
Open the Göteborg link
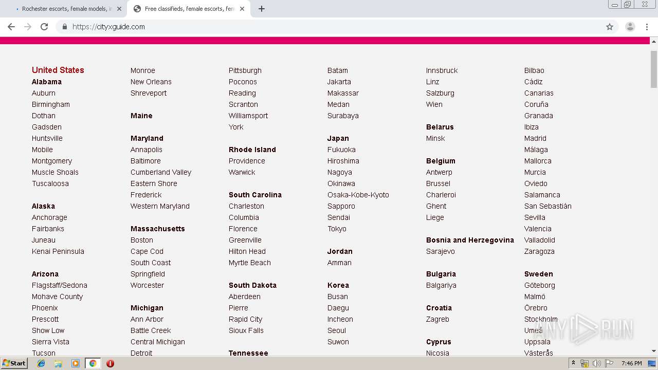(540, 285)
